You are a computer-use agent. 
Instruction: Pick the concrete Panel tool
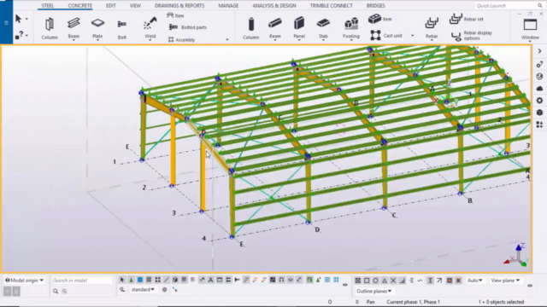299,27
